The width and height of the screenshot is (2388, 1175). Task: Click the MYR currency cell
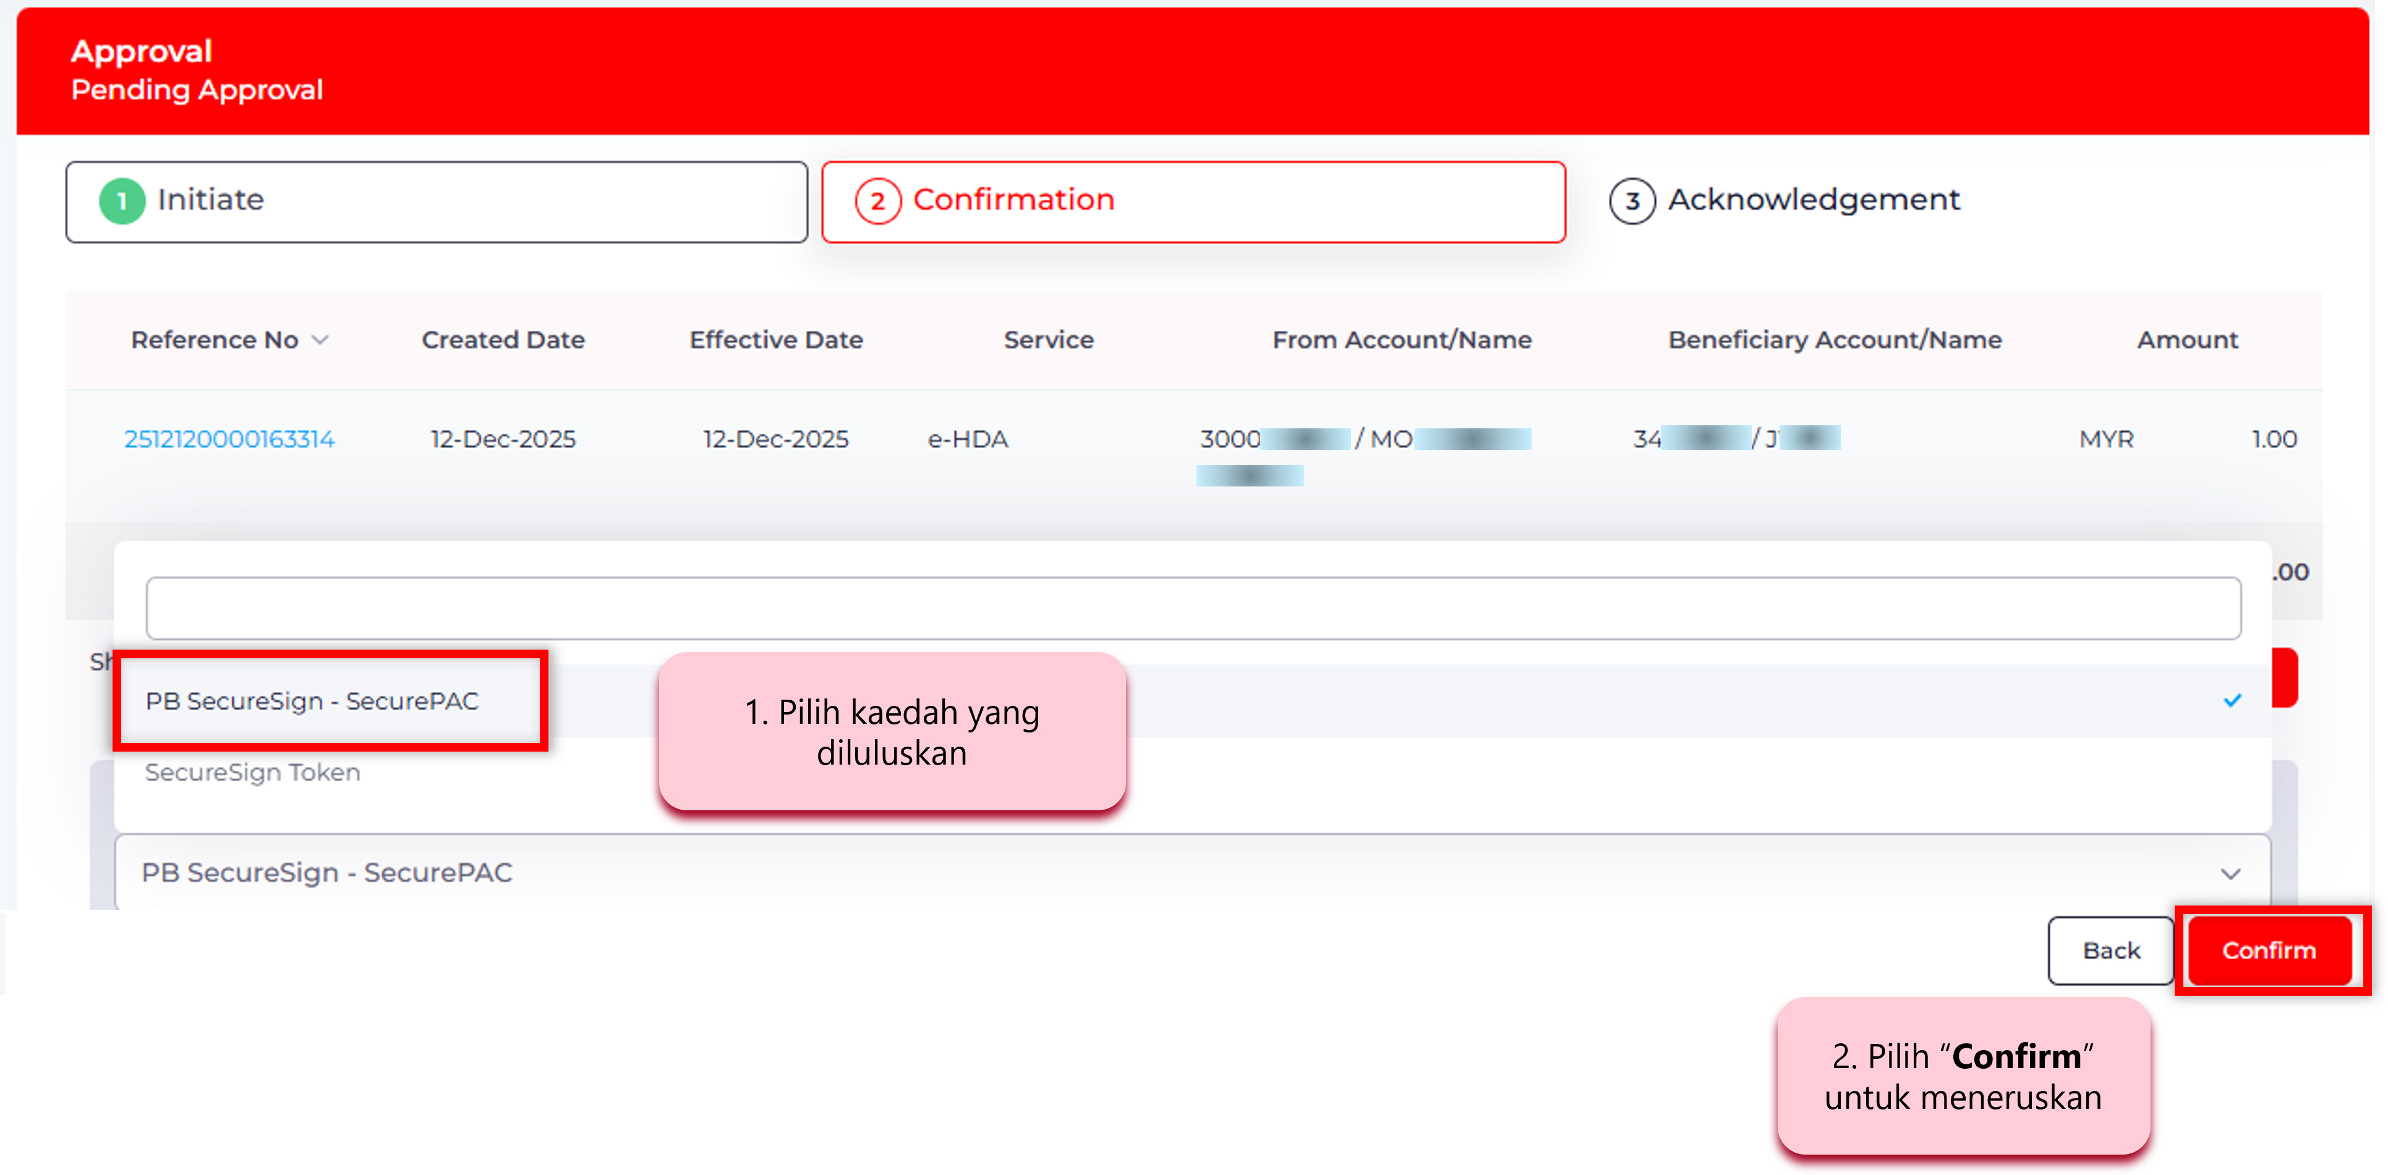[2105, 438]
